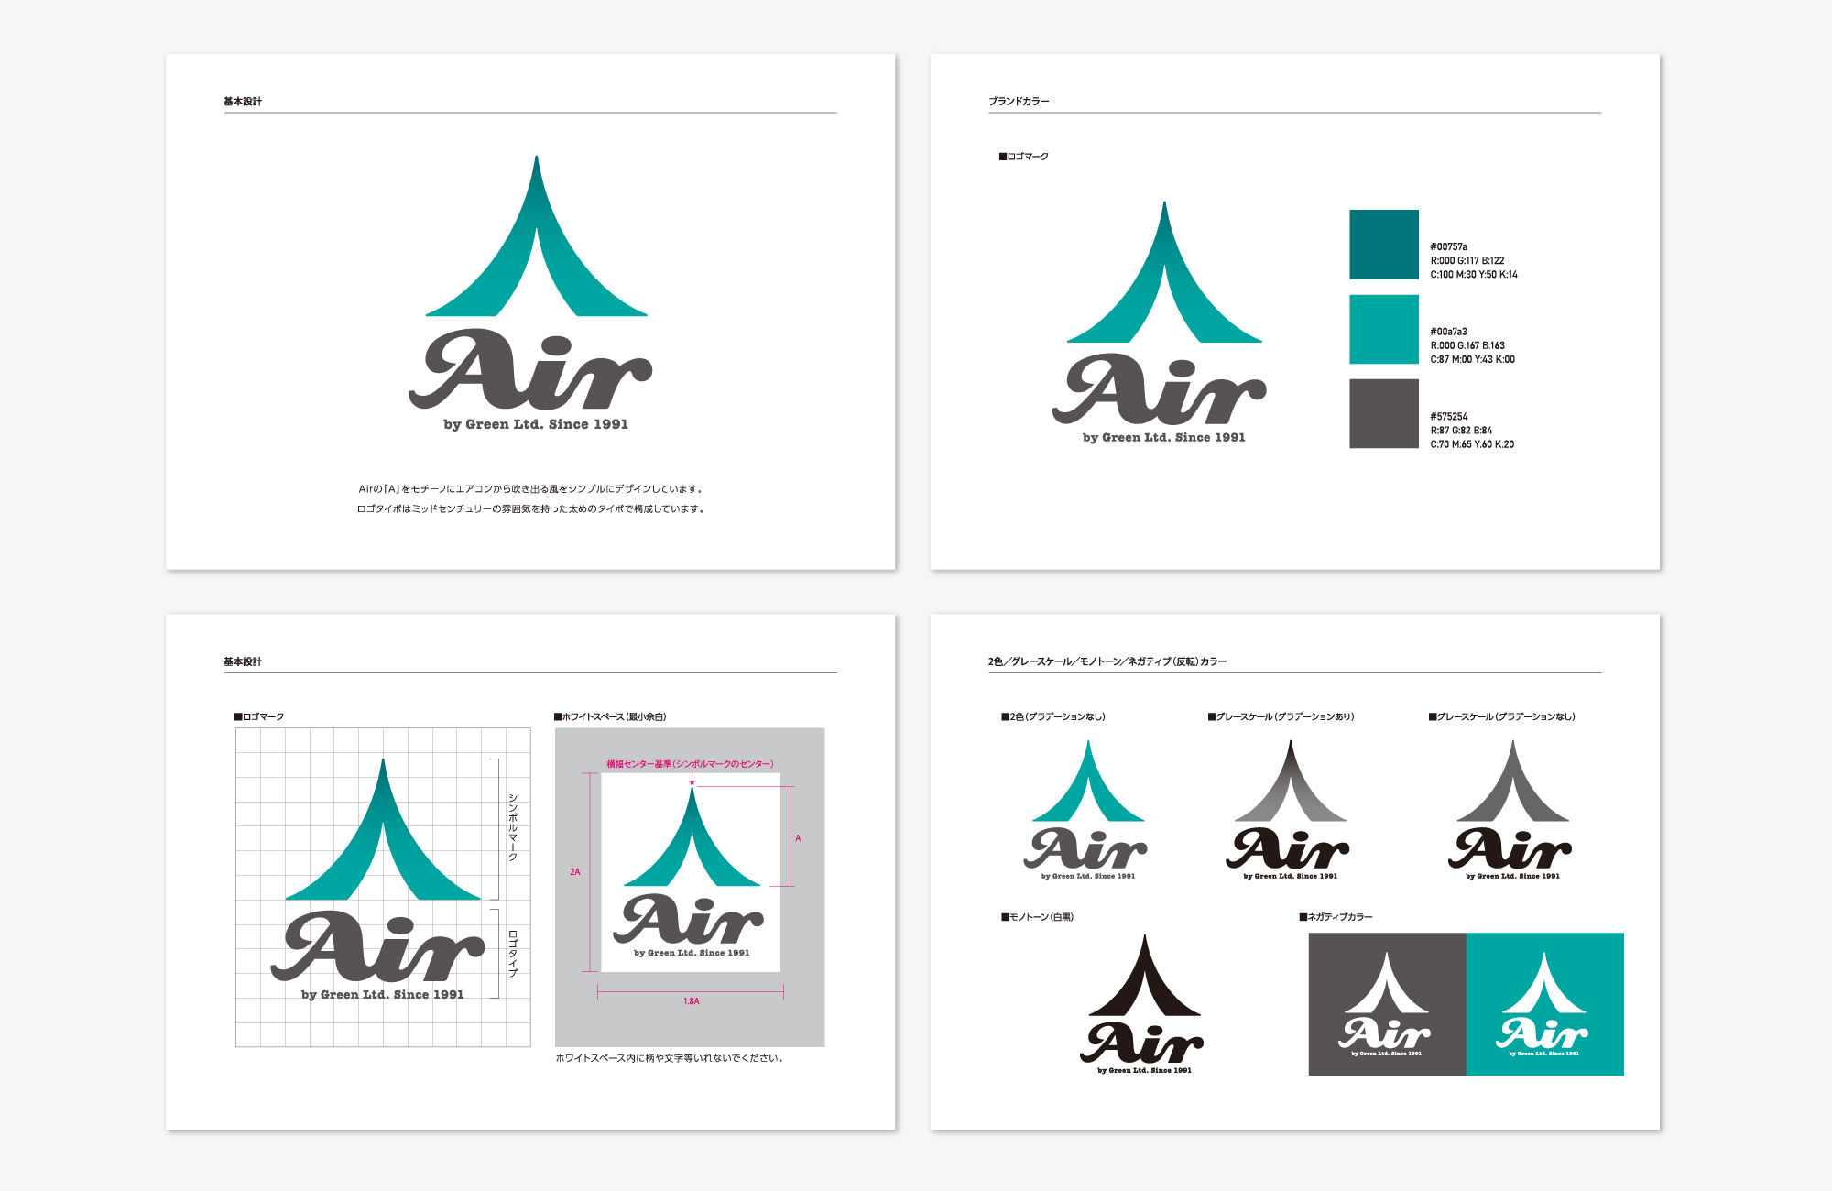Select the two-color teal Air logo variant
This screenshot has height=1191, width=1832.
(1086, 810)
